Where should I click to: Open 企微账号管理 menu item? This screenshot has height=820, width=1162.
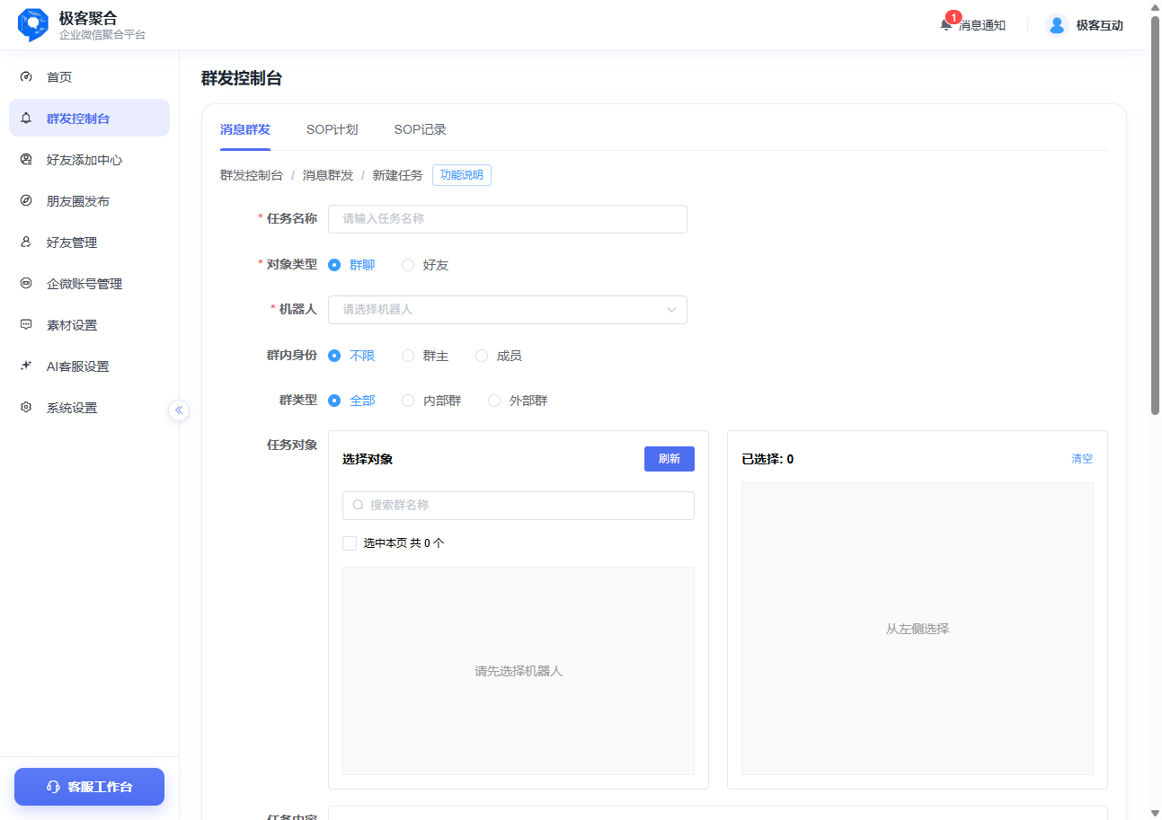tap(90, 284)
